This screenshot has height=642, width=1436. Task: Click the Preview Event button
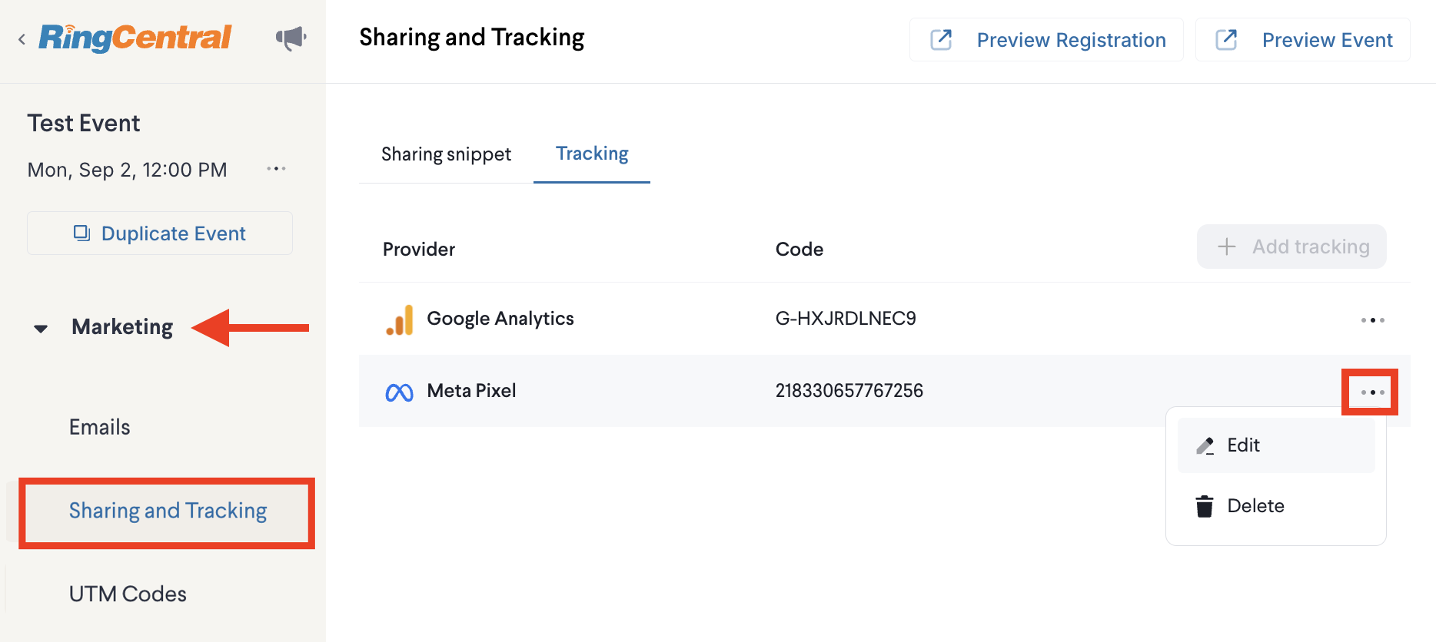click(x=1303, y=40)
